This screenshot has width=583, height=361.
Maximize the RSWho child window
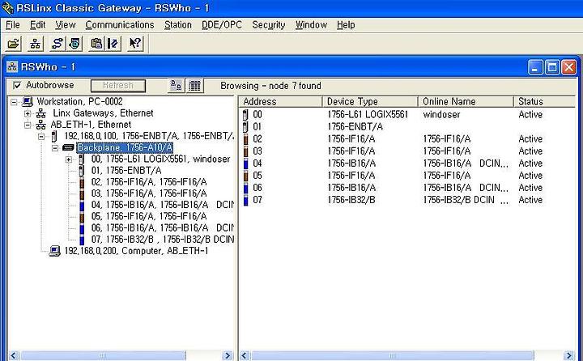point(552,67)
